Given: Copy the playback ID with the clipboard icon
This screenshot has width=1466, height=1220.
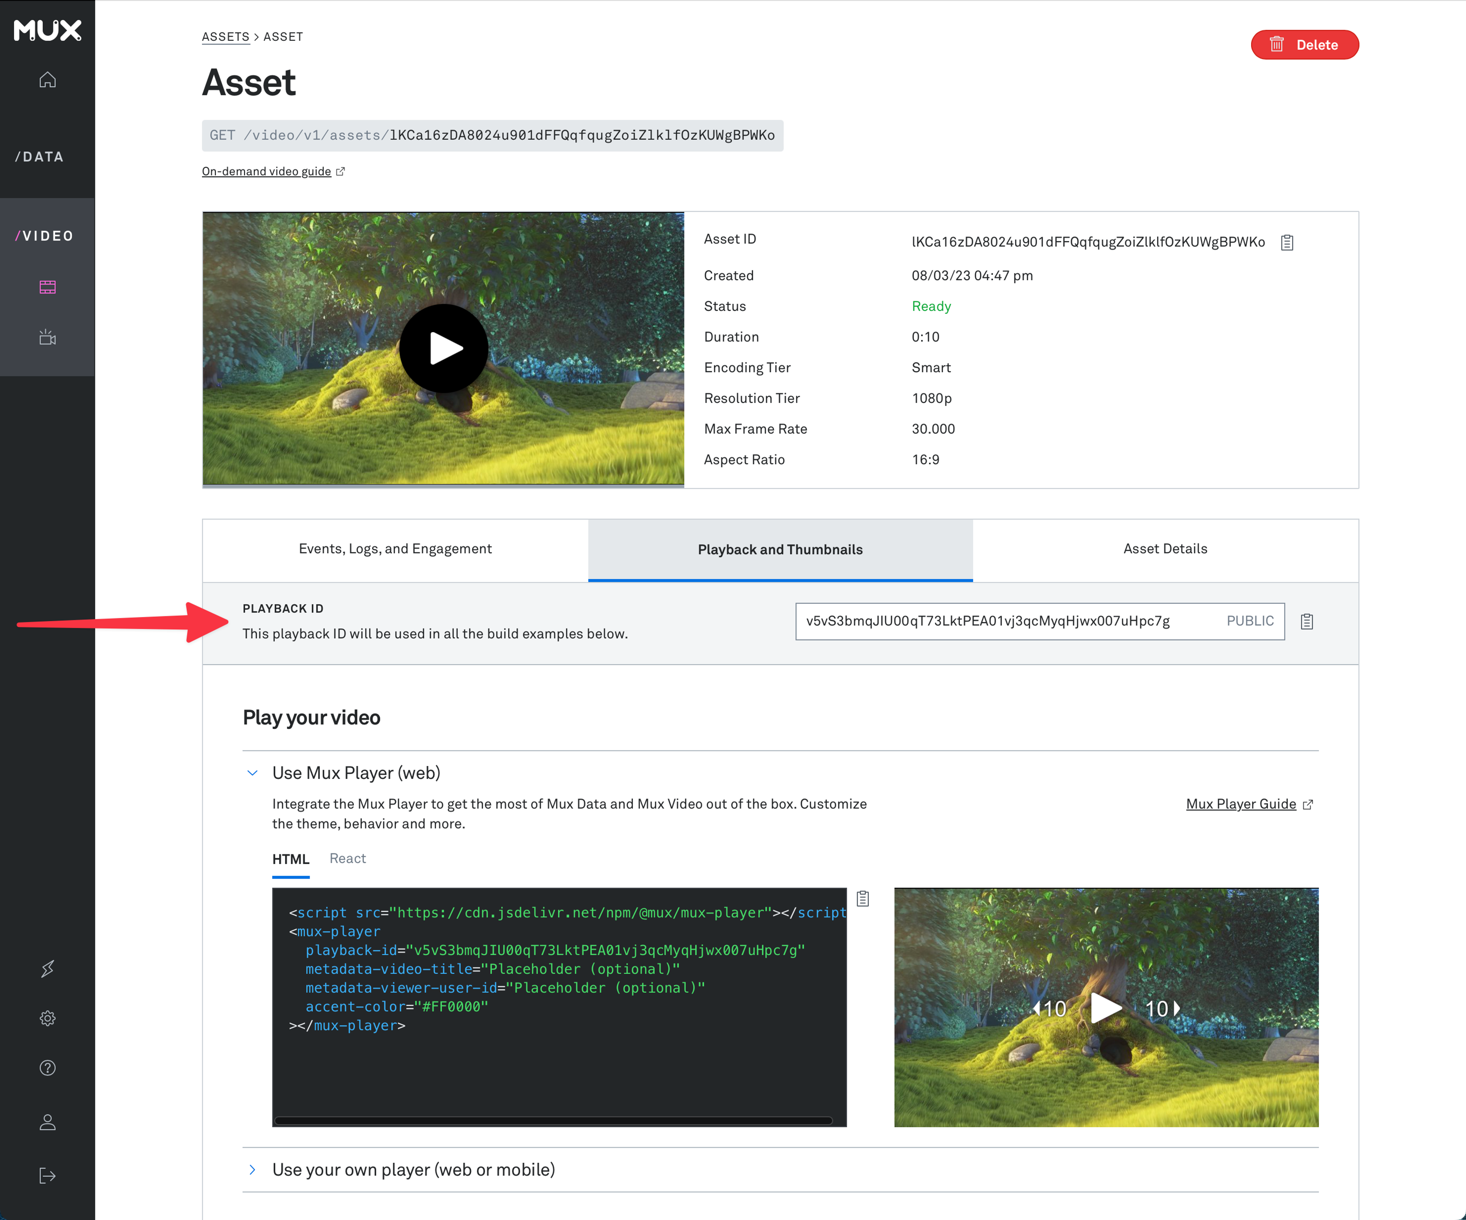Looking at the screenshot, I should tap(1307, 622).
